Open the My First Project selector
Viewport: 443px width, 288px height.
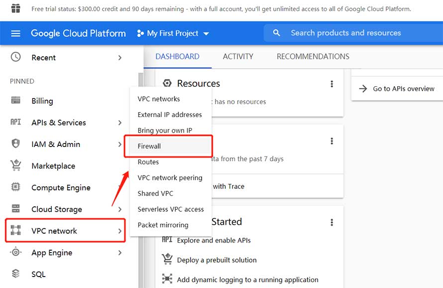173,33
